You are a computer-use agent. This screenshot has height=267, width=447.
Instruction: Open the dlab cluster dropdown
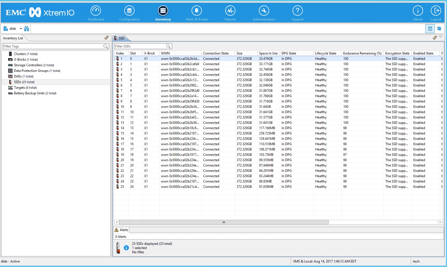21,29
